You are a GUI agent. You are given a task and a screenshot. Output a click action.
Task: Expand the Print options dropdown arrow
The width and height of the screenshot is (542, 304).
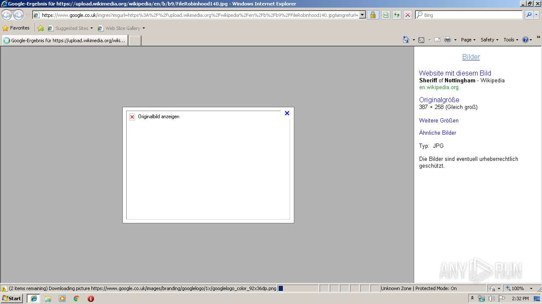pos(455,40)
